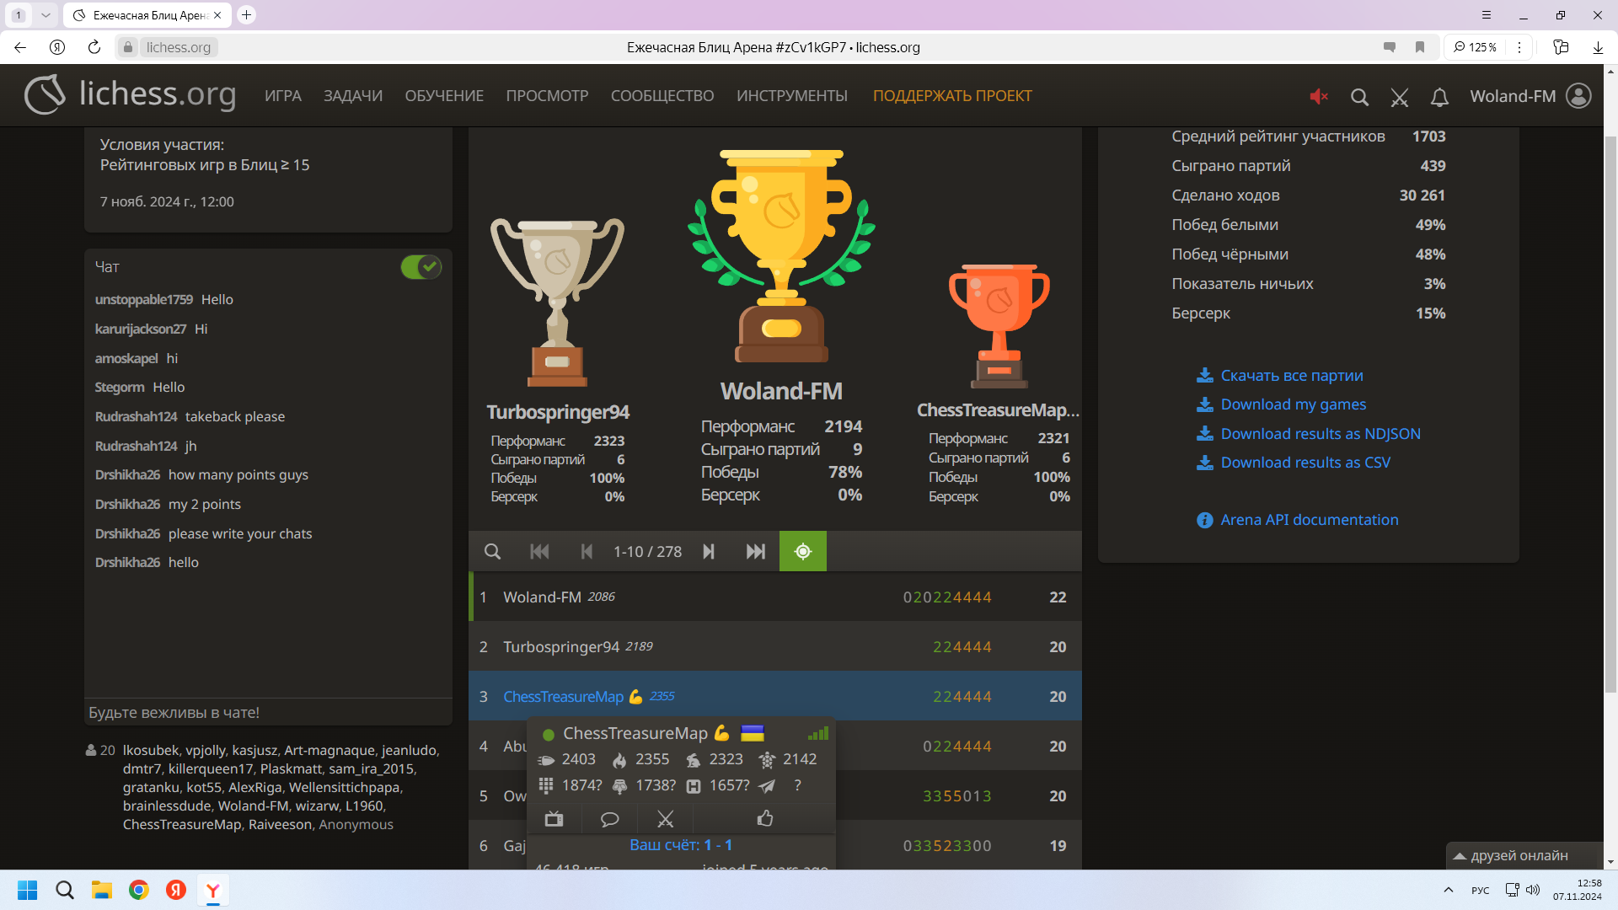Viewport: 1618px width, 910px height.
Task: Open Woland-FM user menu
Action: pyautogui.click(x=1530, y=96)
